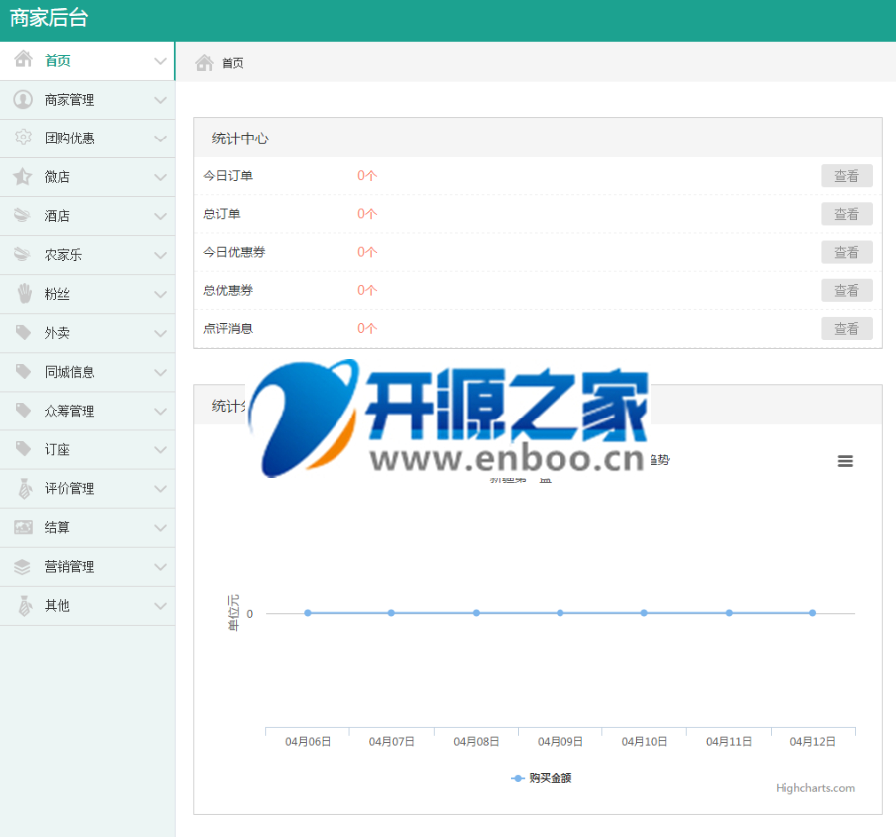Expand the 营销管理 chevron
896x837 pixels.
point(160,567)
